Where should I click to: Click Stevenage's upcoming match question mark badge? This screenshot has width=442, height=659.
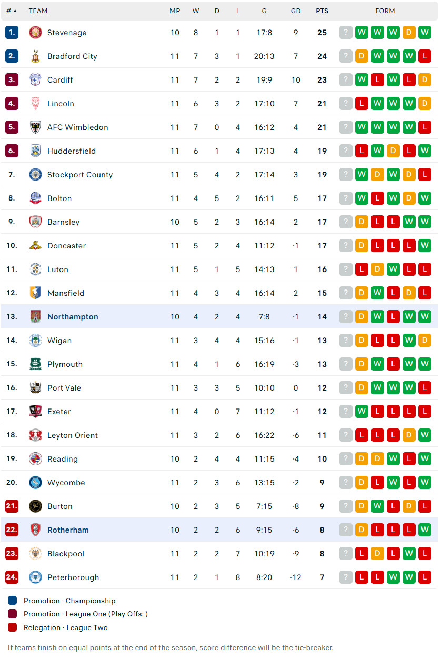tap(346, 33)
